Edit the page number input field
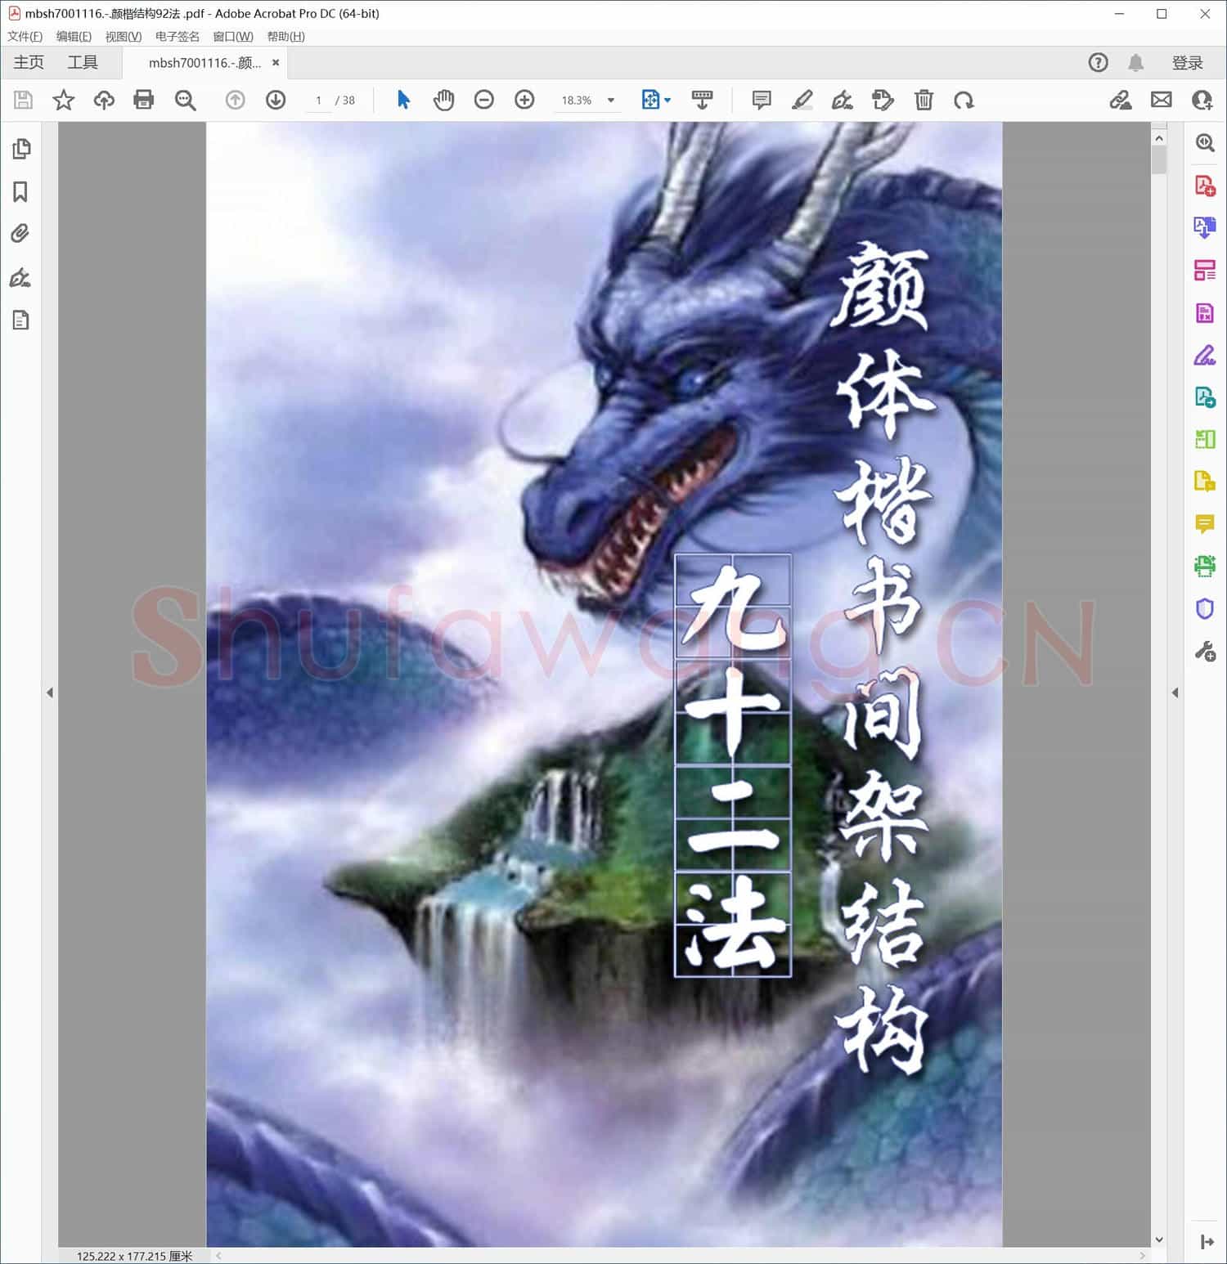The width and height of the screenshot is (1227, 1264). point(319,100)
